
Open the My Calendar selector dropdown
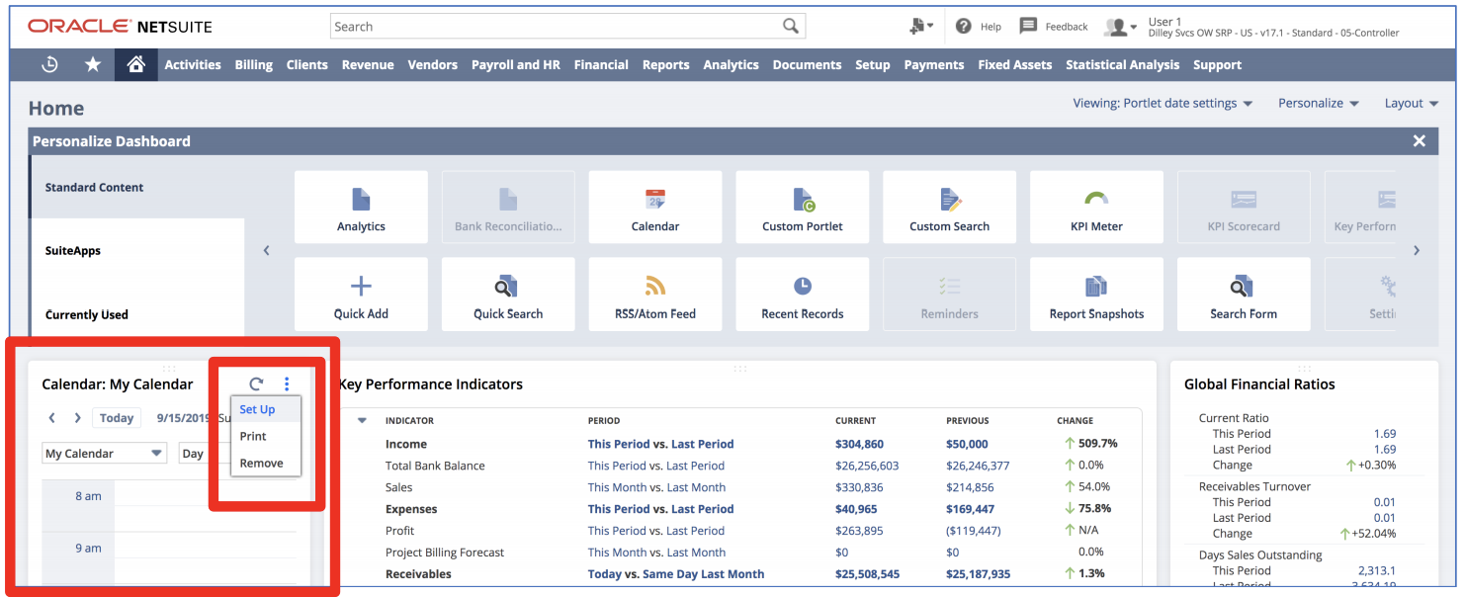(x=105, y=454)
